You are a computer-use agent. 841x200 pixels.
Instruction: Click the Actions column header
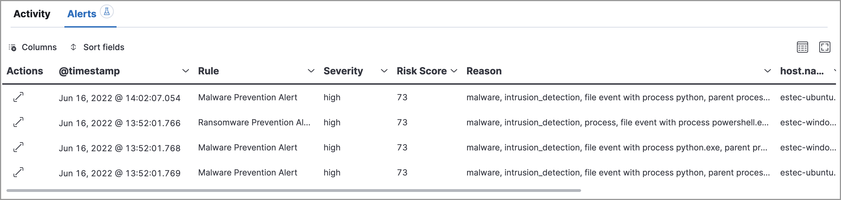(25, 71)
